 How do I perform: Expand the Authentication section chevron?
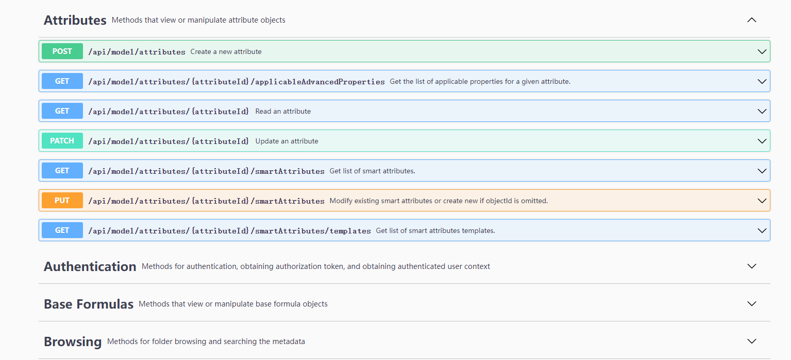(751, 266)
